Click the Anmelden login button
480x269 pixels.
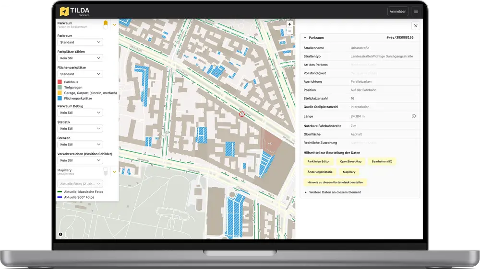coord(397,11)
